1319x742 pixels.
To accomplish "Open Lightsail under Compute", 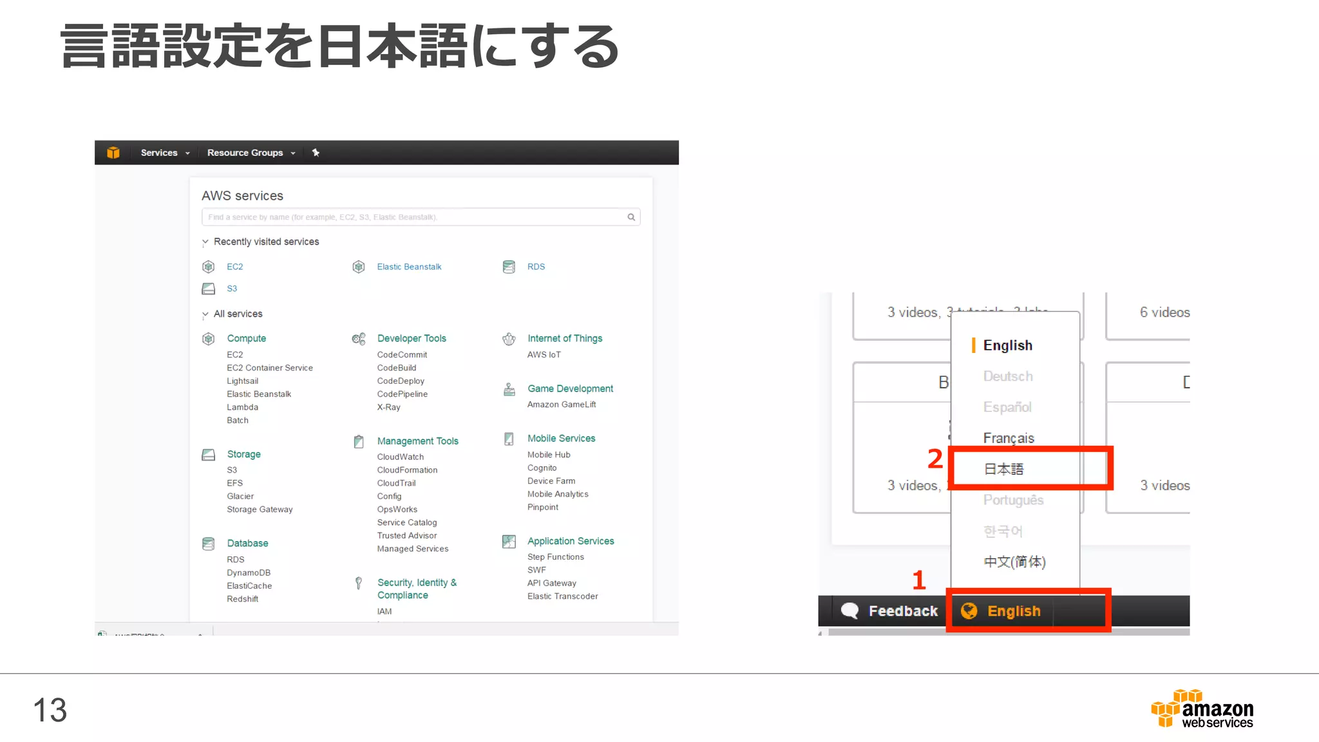I will (x=242, y=381).
